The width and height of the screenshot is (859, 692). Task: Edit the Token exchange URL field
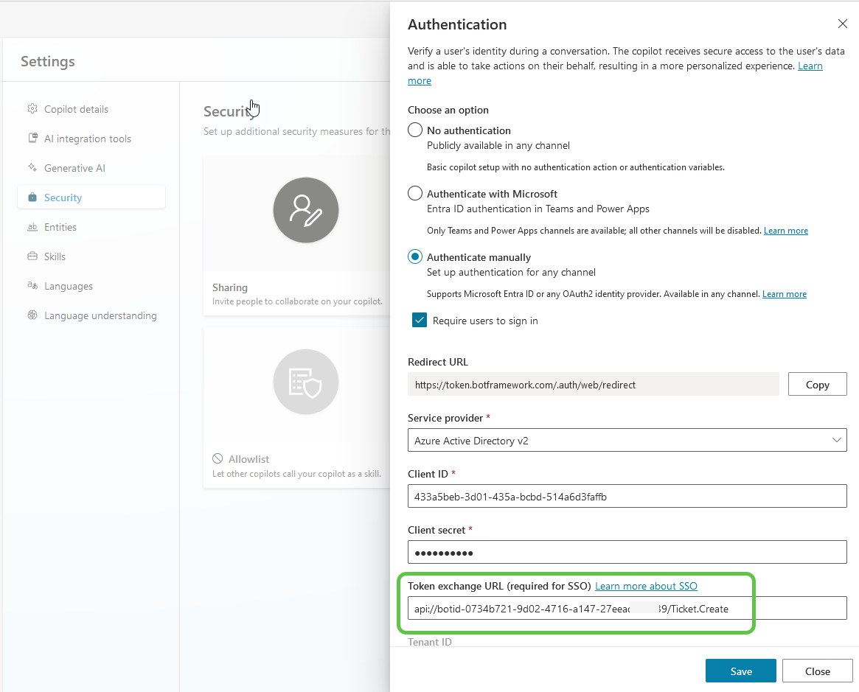click(x=627, y=608)
